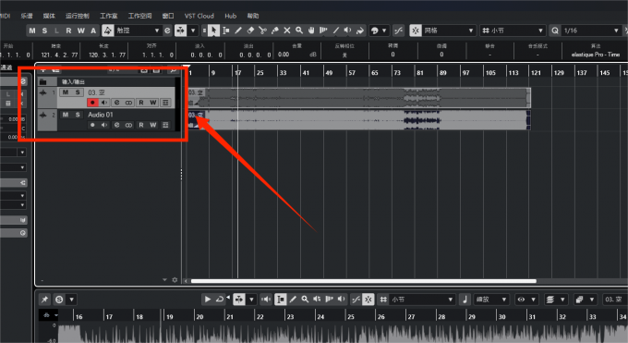This screenshot has height=343, width=628.
Task: Click the Play button in lower editor toolbar
Action: [208, 300]
